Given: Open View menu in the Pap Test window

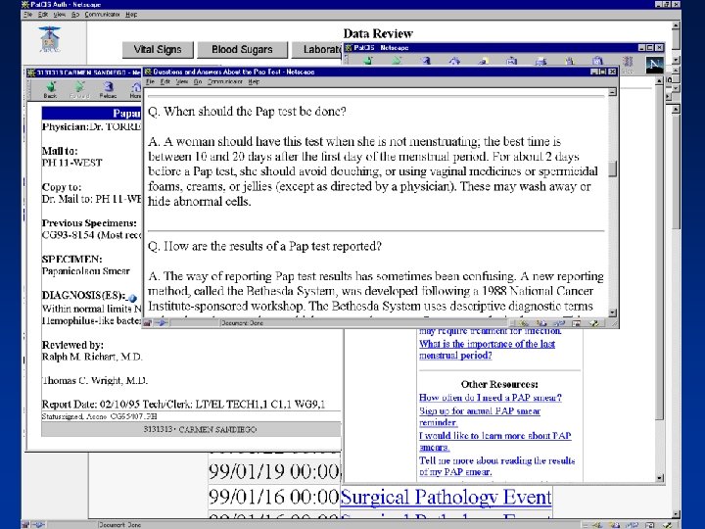Looking at the screenshot, I should coord(181,81).
